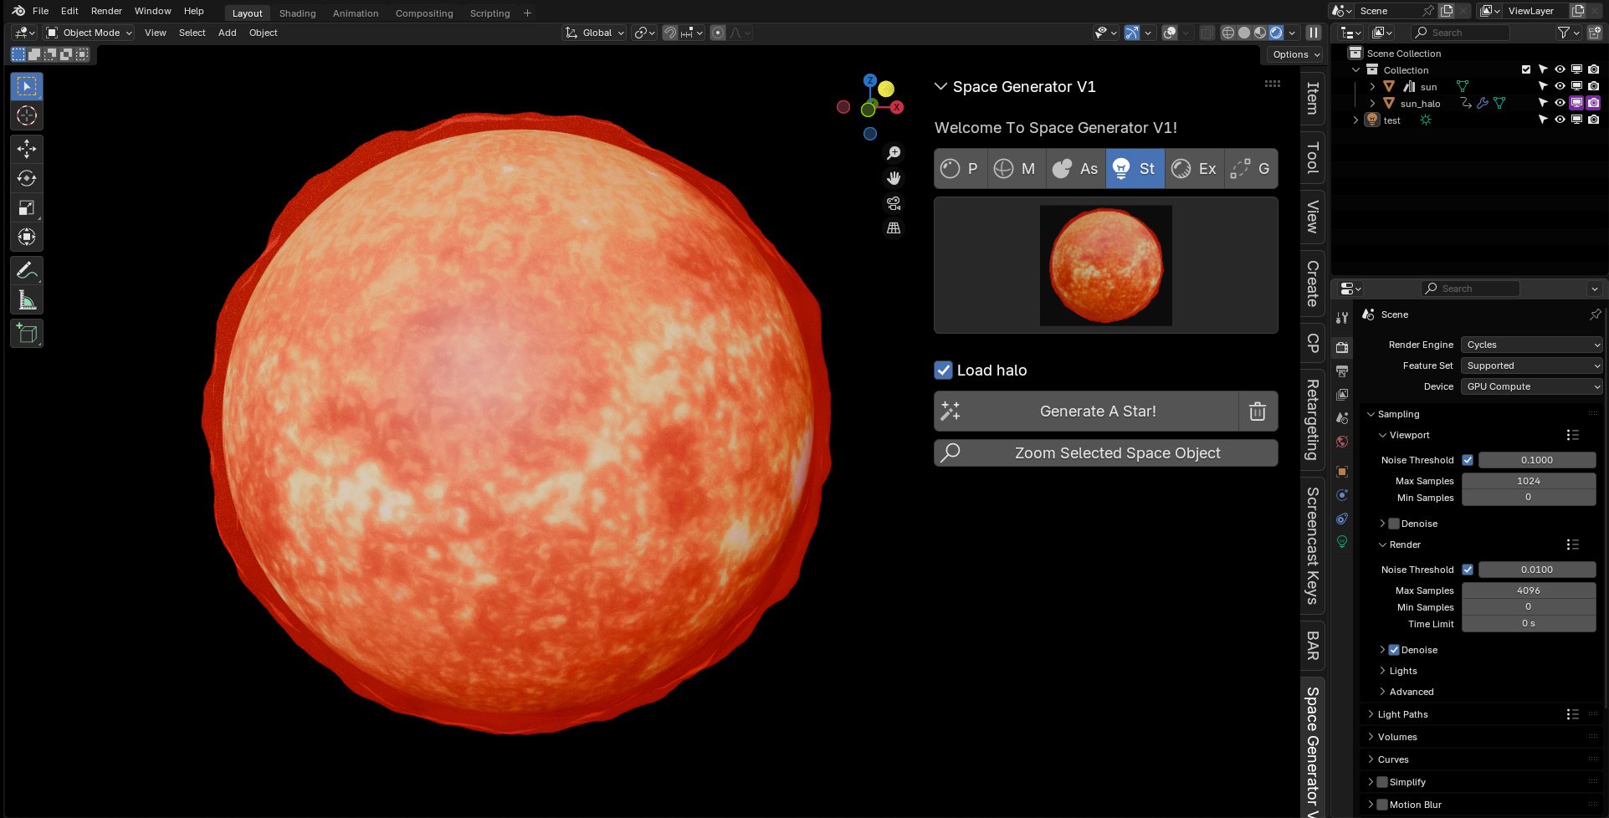The image size is (1609, 818).
Task: Select the Annotate tool
Action: pyautogui.click(x=27, y=268)
